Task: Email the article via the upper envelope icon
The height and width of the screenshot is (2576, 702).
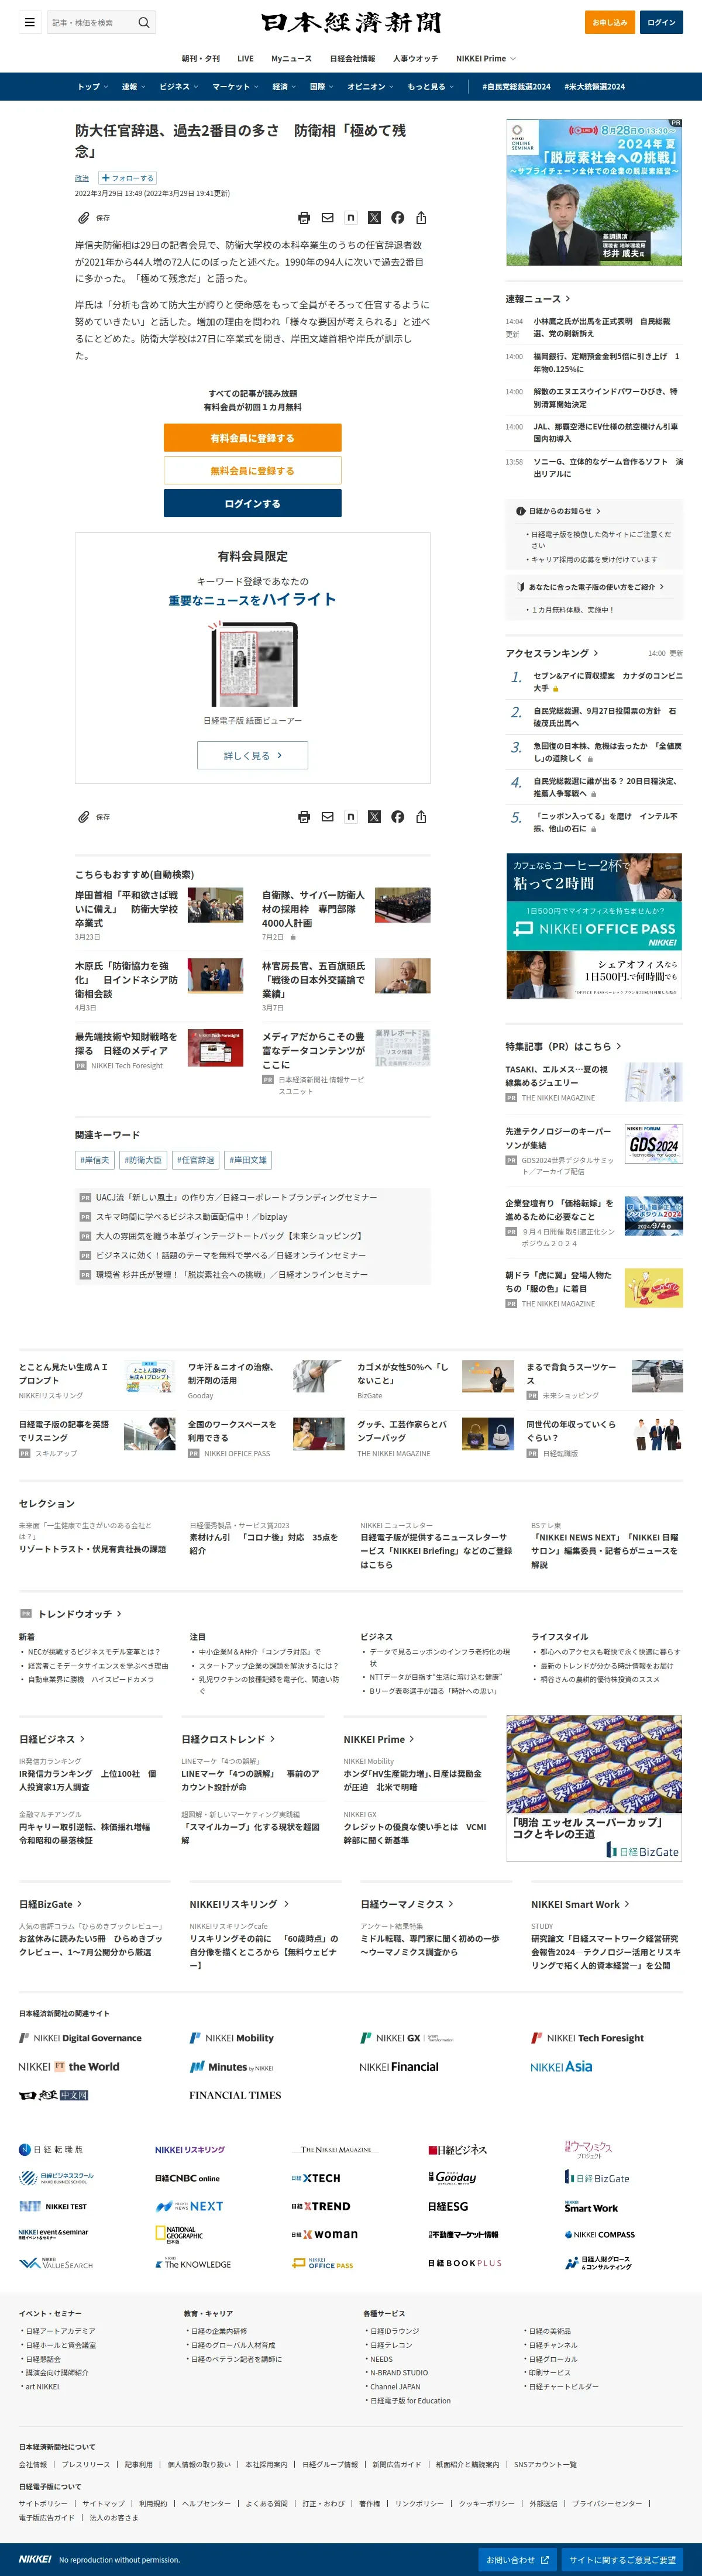Action: [327, 217]
